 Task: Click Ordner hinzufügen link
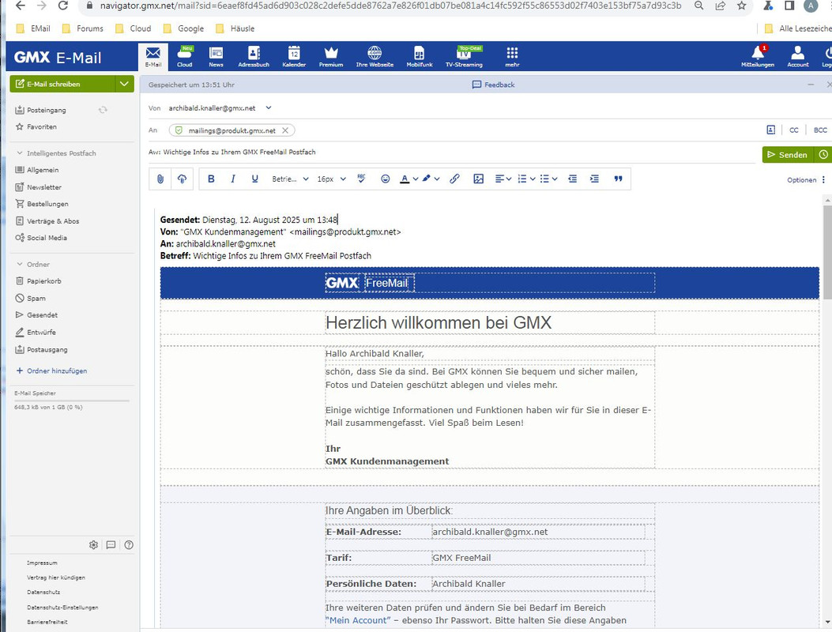[x=57, y=371]
